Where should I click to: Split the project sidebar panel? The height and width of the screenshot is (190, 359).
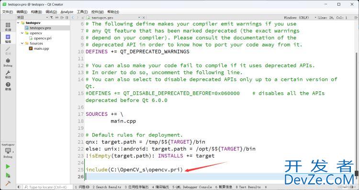(x=62, y=18)
